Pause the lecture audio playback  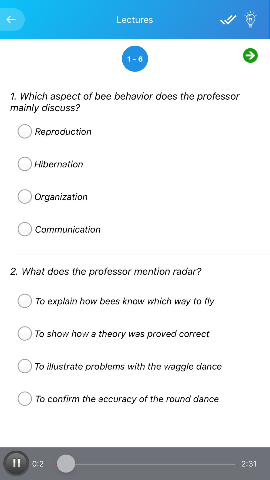[16, 463]
